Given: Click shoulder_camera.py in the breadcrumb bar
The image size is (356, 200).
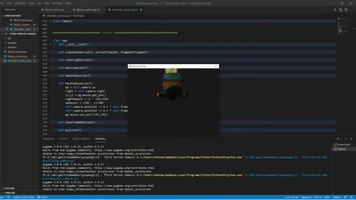Looking at the screenshot, I should click(58, 16).
